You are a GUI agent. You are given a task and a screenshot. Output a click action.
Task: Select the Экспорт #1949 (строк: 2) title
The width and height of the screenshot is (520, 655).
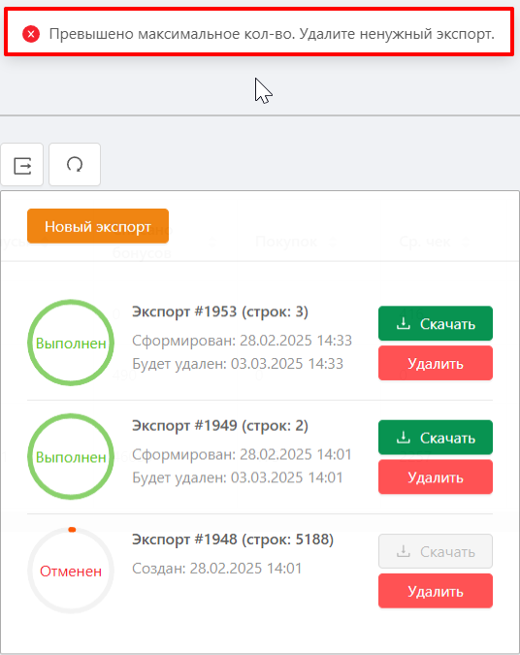coord(220,426)
